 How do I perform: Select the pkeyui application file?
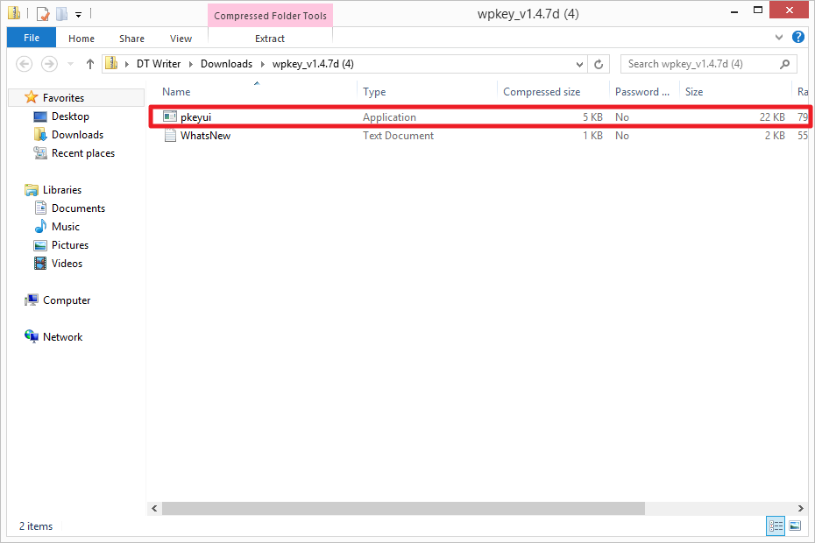(195, 117)
